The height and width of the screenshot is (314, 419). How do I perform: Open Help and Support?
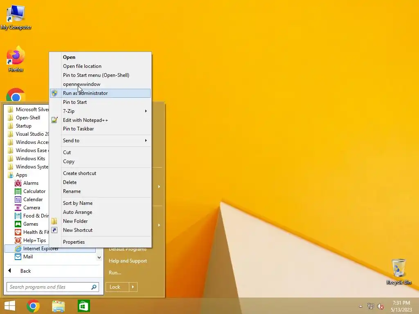128,261
